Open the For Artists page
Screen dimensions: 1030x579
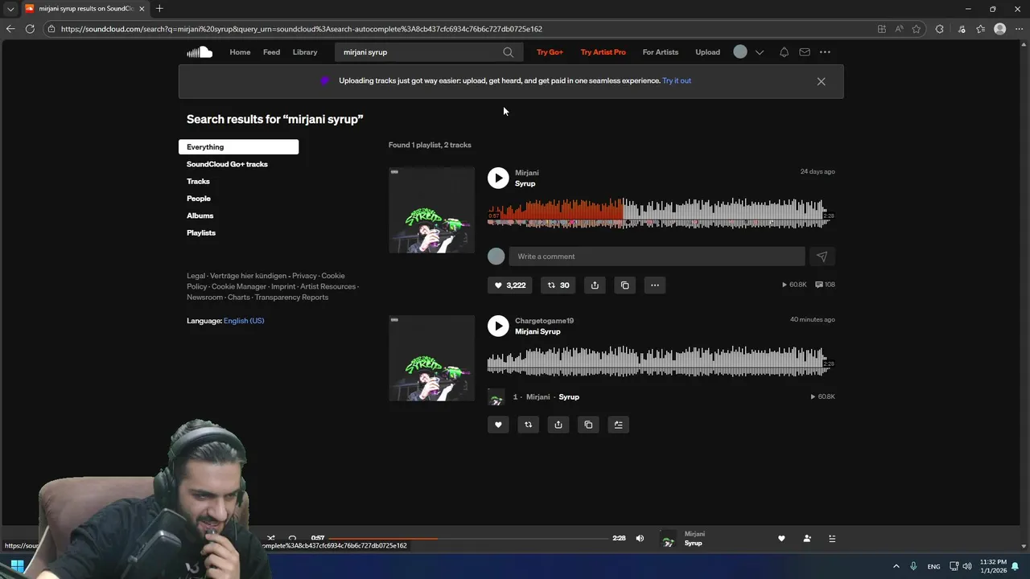point(661,52)
